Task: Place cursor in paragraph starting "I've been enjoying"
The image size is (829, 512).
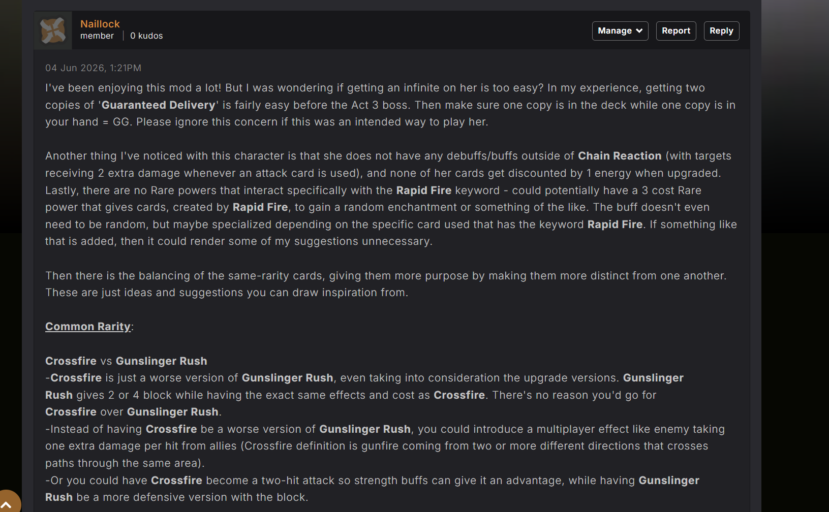Action: 390,105
